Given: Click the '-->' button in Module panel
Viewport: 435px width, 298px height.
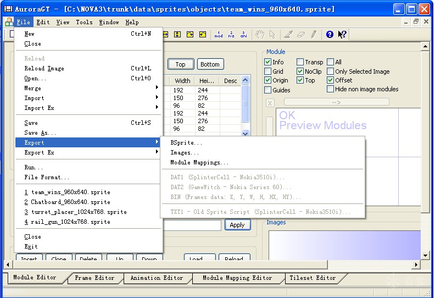Looking at the screenshot, I should pyautogui.click(x=336, y=102).
